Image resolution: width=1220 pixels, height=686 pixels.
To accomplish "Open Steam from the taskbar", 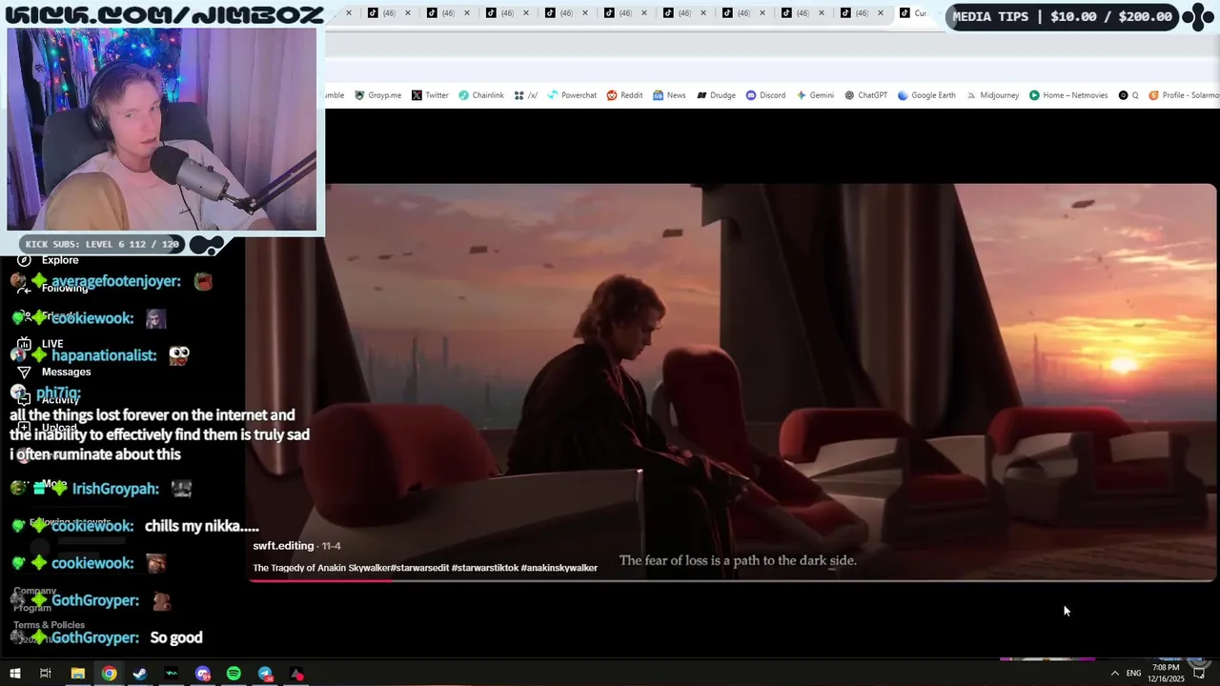I will [140, 674].
